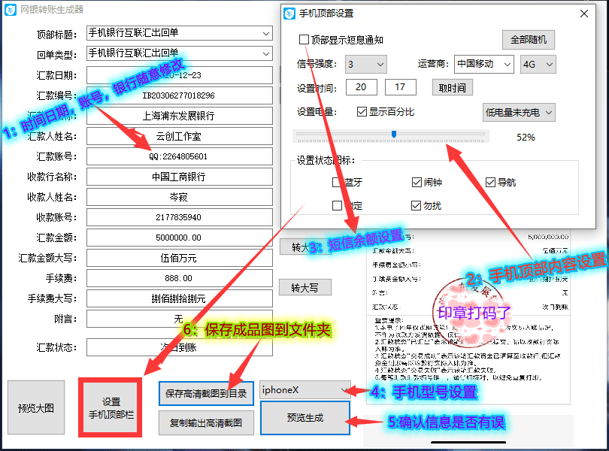
Task: Open the 回单类型 dropdown
Action: pyautogui.click(x=265, y=53)
